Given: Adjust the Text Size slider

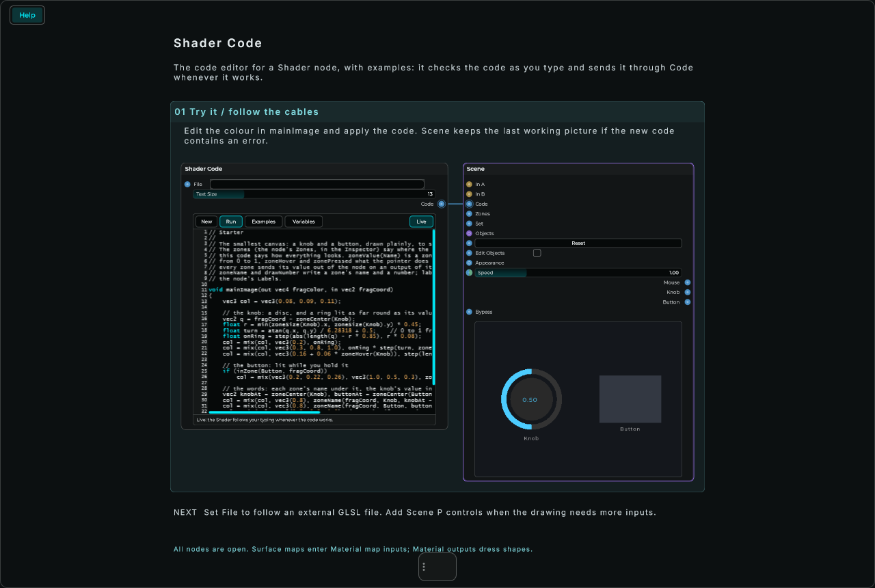Looking at the screenshot, I should [314, 194].
